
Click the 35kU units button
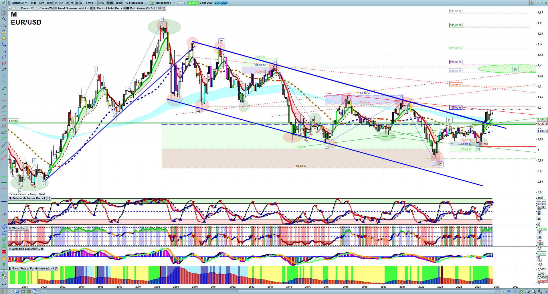click(119, 3)
